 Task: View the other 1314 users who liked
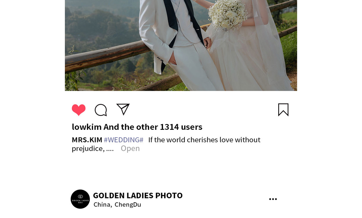(x=153, y=127)
